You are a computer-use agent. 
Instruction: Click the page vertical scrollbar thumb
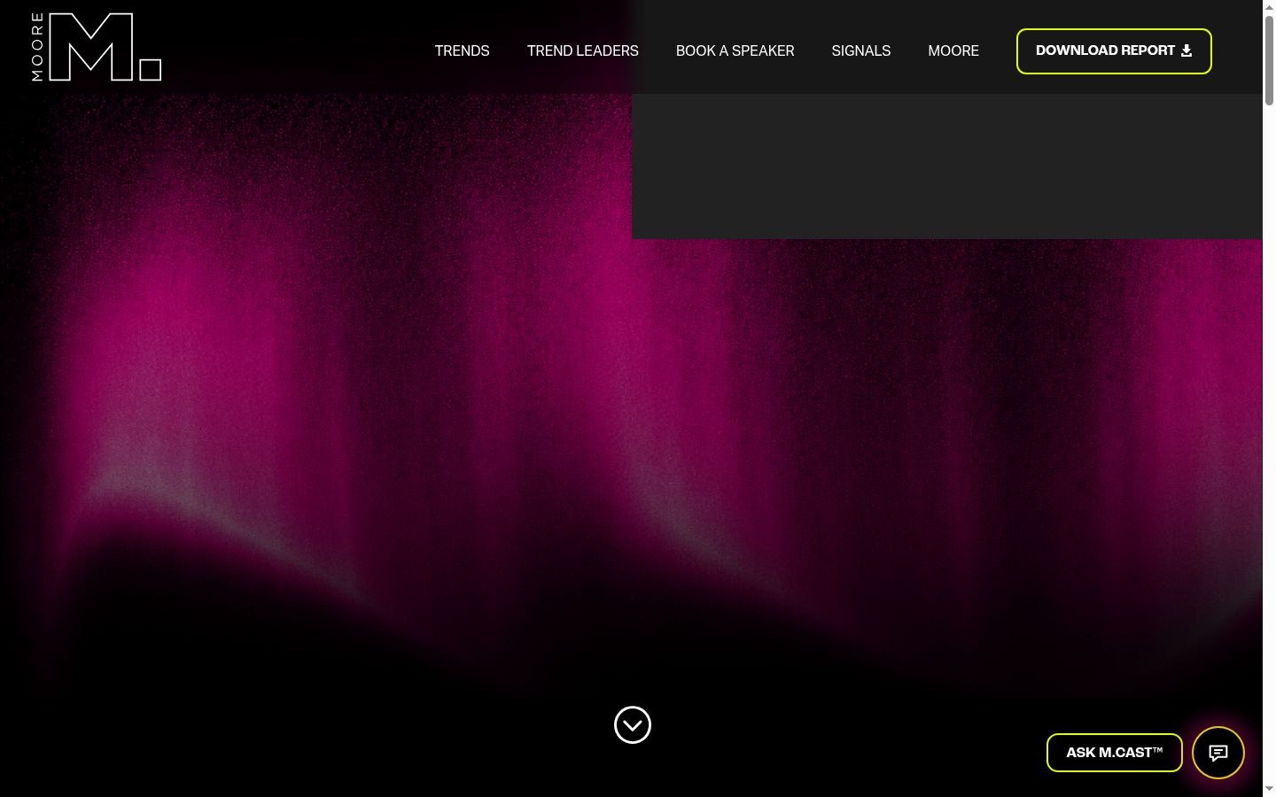tap(1269, 60)
